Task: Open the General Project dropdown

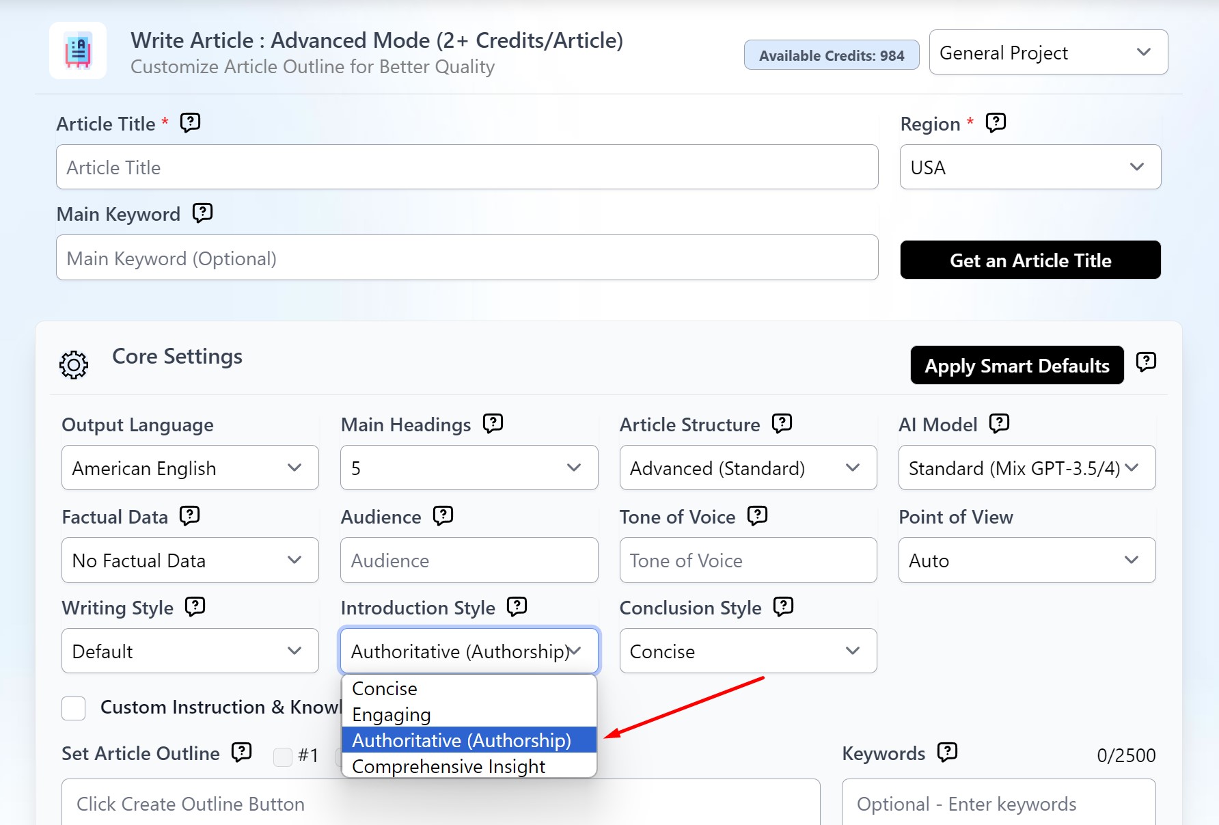Action: click(x=1048, y=52)
